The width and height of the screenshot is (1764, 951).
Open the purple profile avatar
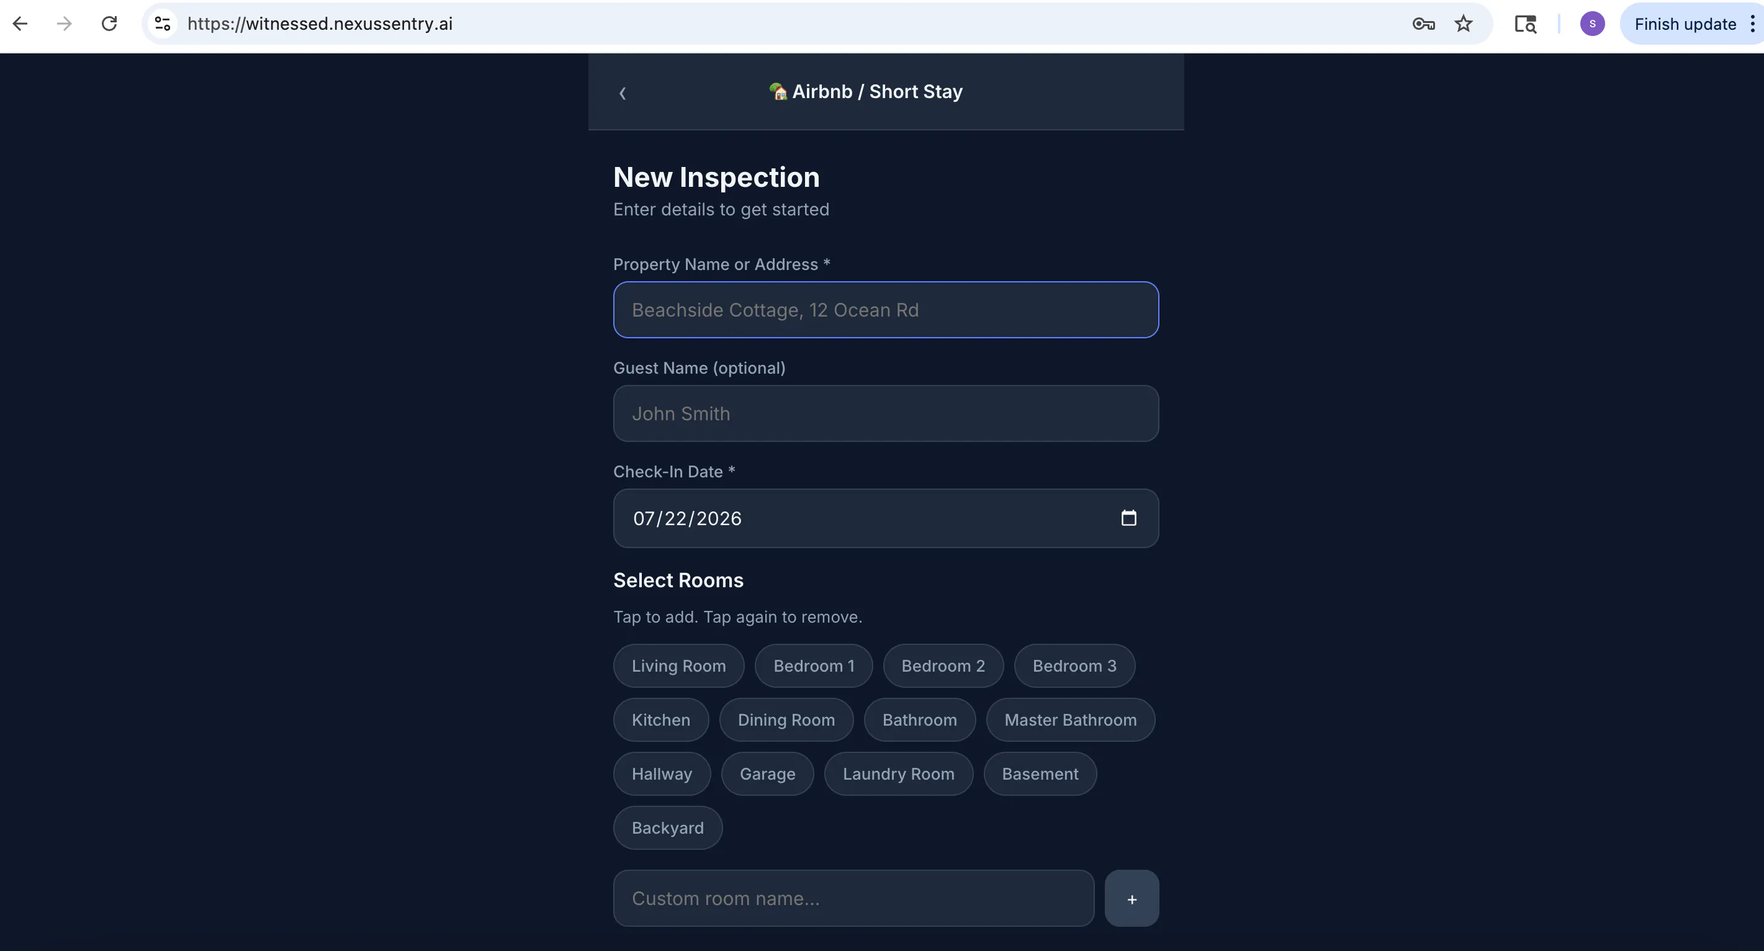pos(1592,24)
